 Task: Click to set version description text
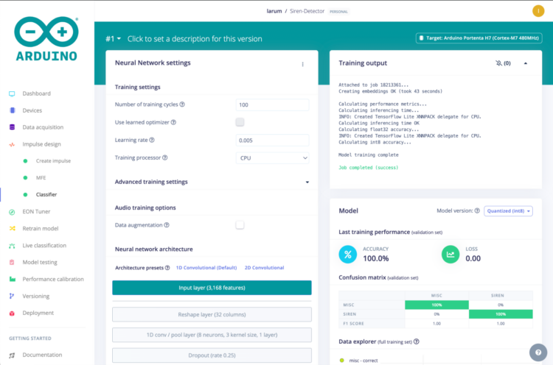tap(195, 39)
